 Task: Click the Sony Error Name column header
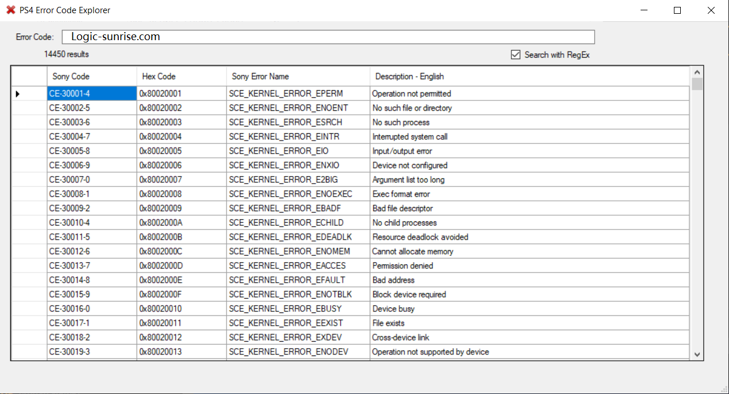pos(298,76)
